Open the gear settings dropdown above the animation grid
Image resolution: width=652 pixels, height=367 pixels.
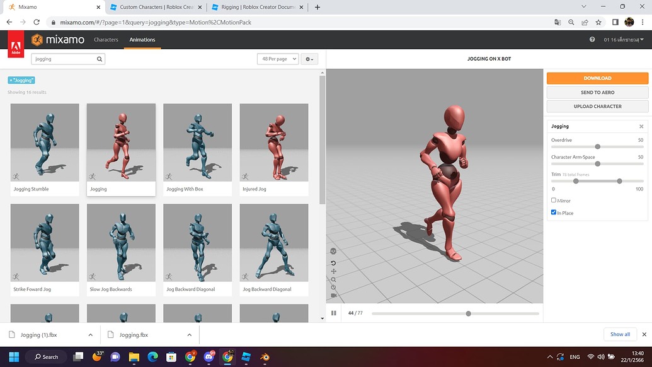tap(309, 59)
